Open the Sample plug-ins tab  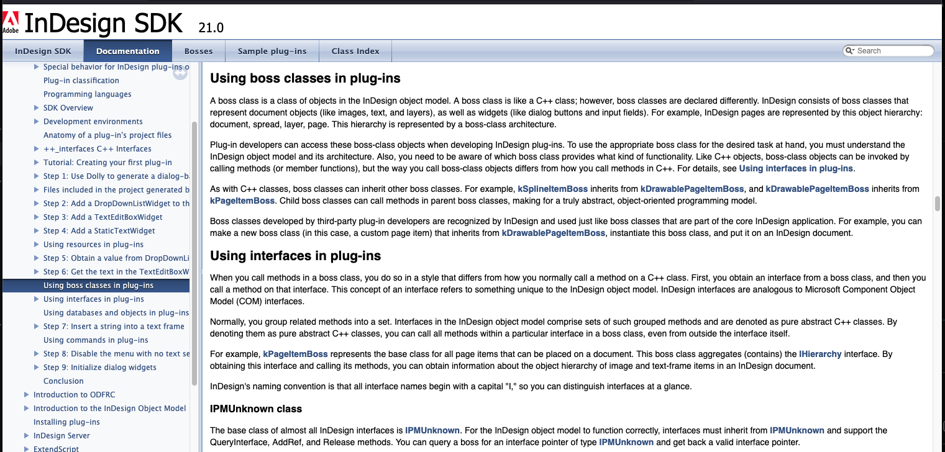(x=272, y=51)
